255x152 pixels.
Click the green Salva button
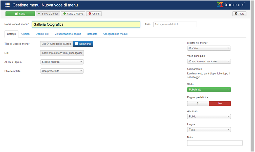[x=20, y=14]
